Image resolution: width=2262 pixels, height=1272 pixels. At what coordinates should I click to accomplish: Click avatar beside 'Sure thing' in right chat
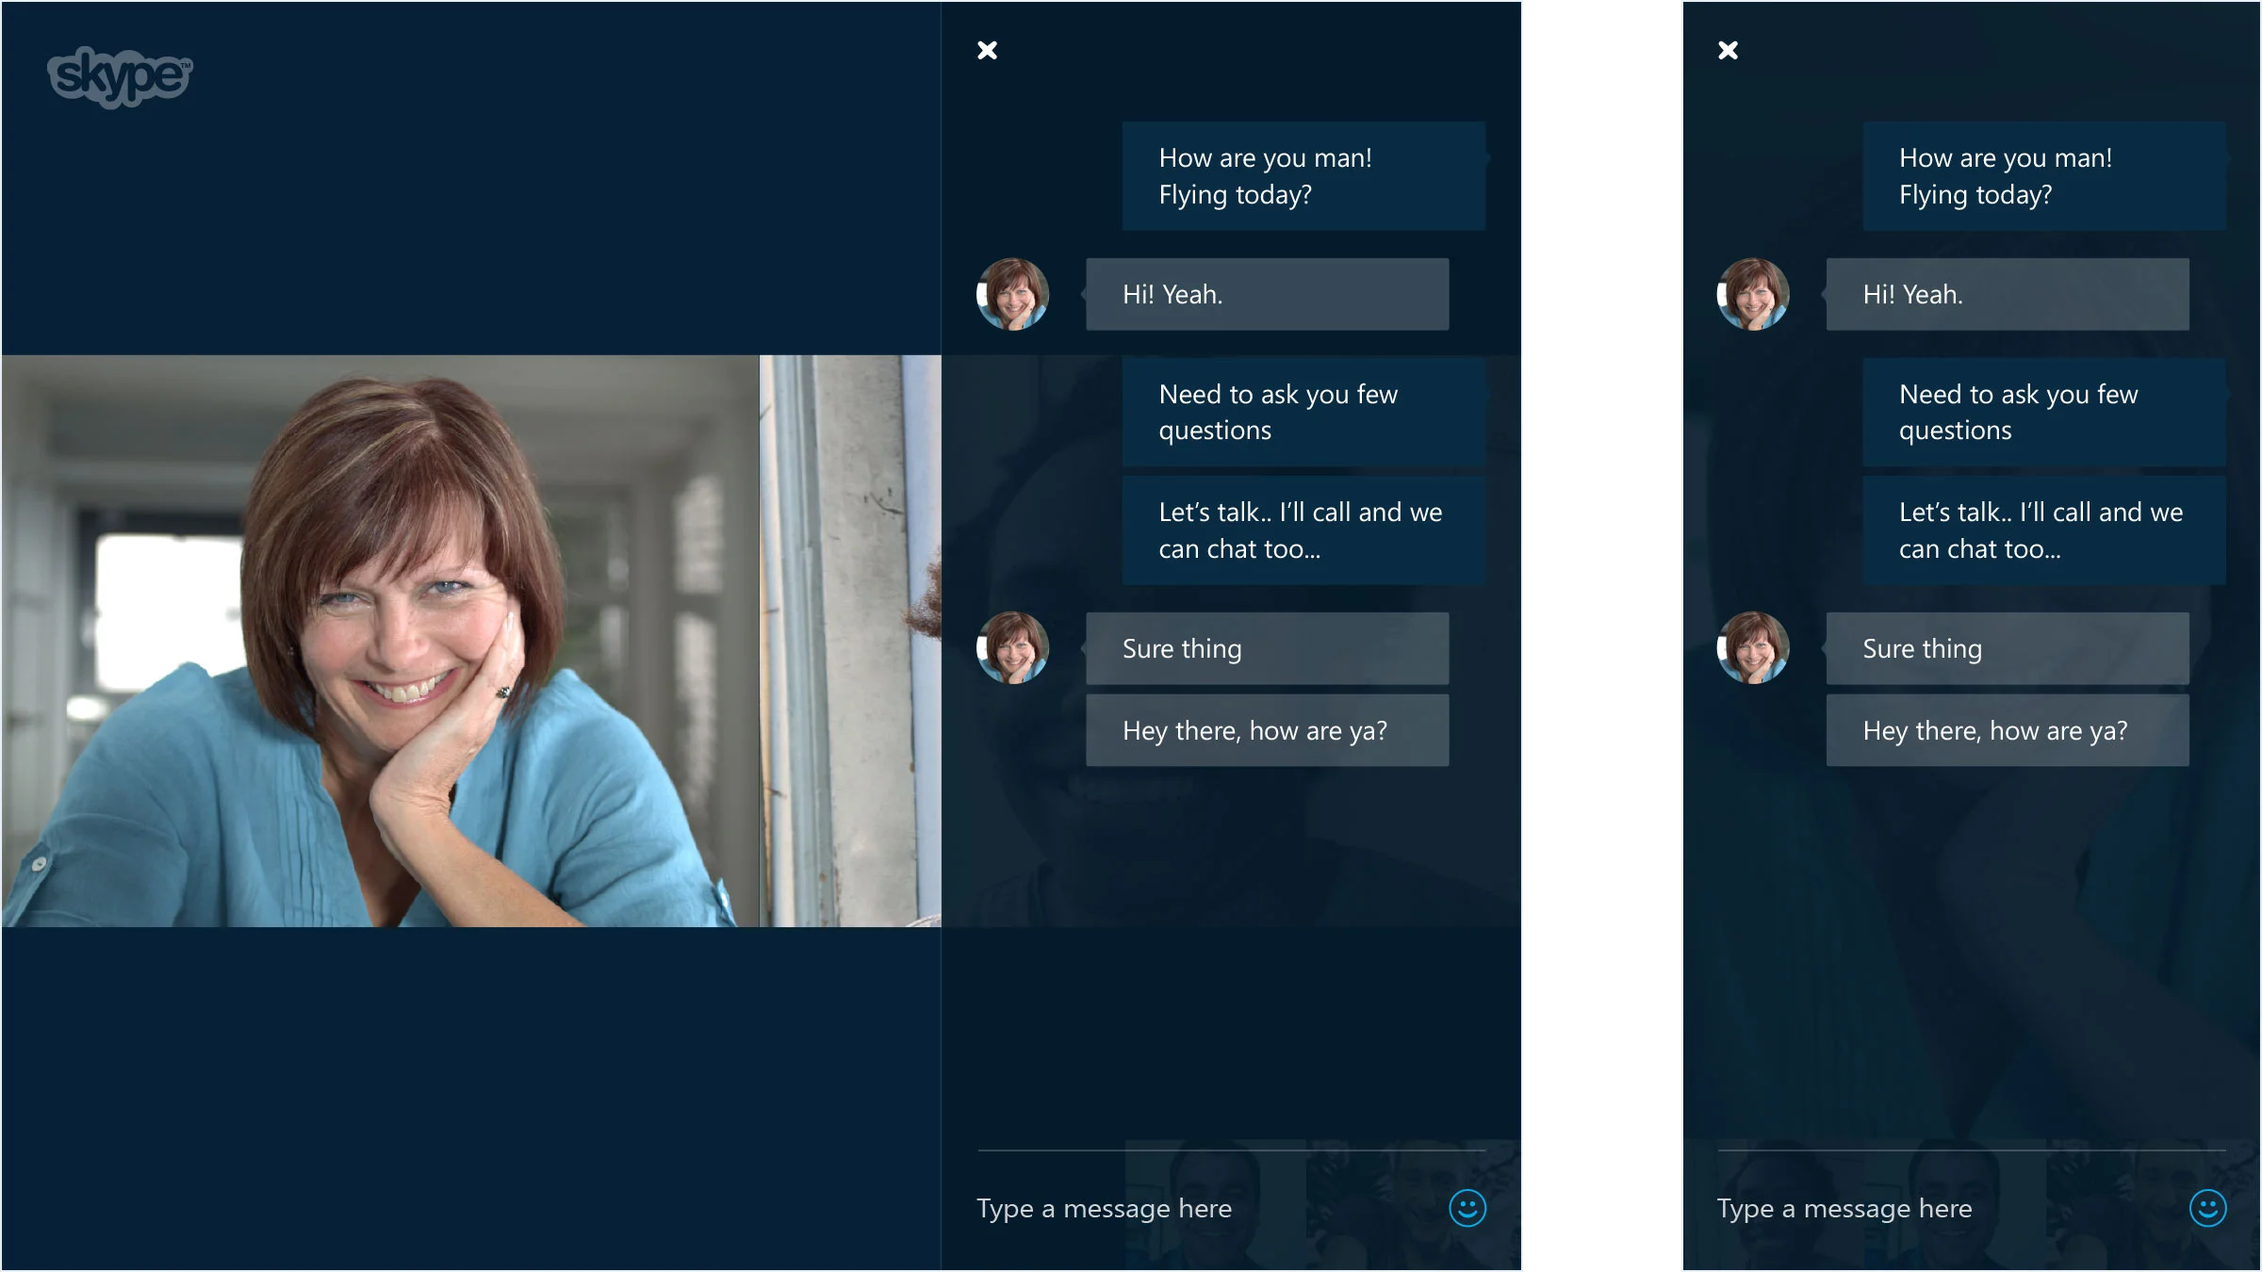pos(1753,648)
